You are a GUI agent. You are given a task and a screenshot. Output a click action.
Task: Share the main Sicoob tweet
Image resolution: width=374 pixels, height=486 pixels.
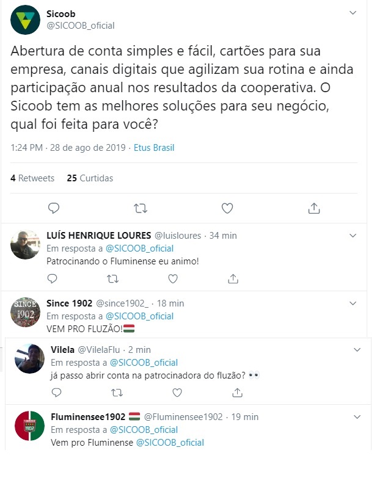pos(314,208)
